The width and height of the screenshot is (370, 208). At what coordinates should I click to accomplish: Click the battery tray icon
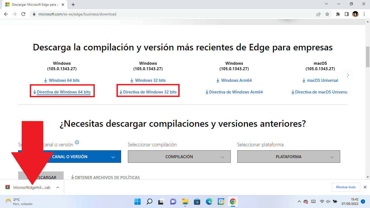click(x=335, y=201)
